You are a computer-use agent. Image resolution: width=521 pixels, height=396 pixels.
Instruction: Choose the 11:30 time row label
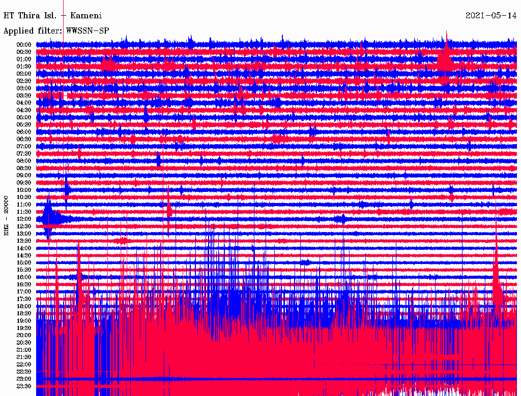[x=24, y=212]
